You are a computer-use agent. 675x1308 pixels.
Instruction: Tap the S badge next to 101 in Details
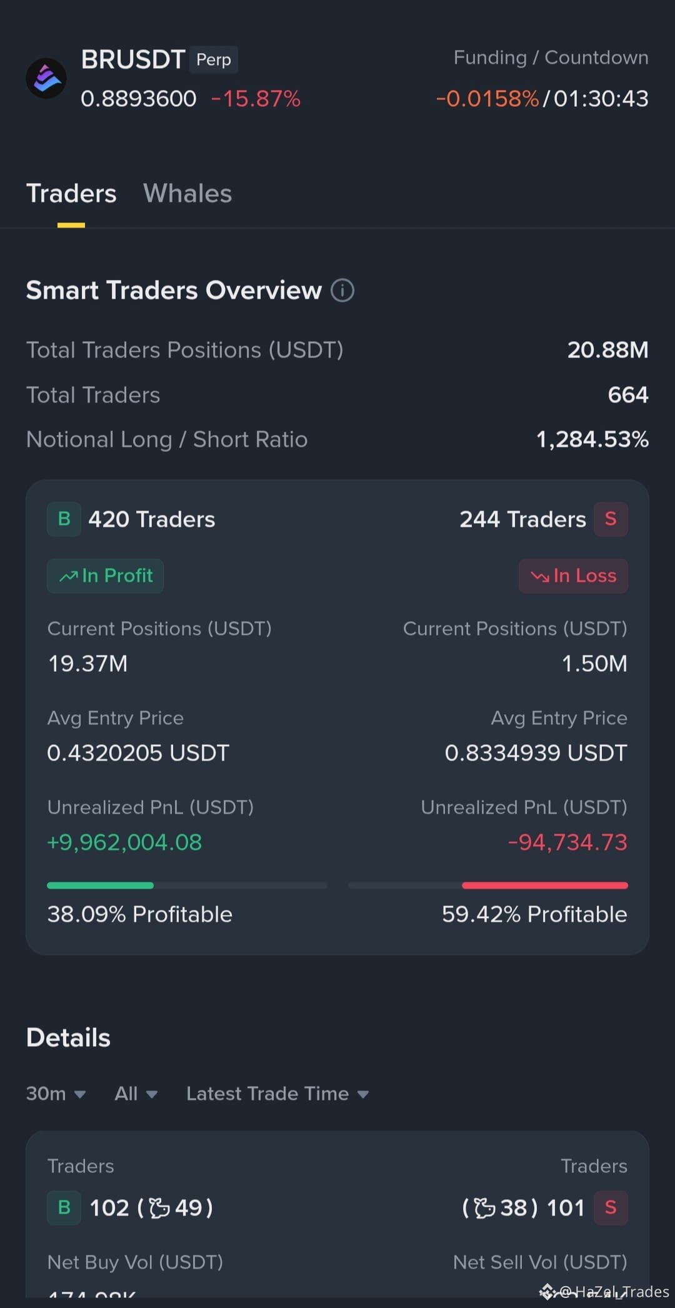611,1207
